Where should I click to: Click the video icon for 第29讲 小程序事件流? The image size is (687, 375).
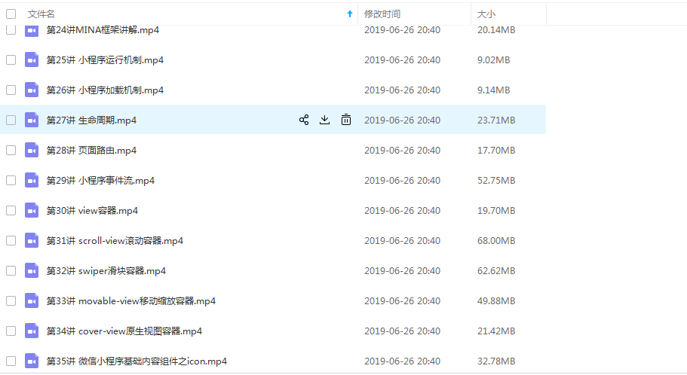click(x=31, y=180)
